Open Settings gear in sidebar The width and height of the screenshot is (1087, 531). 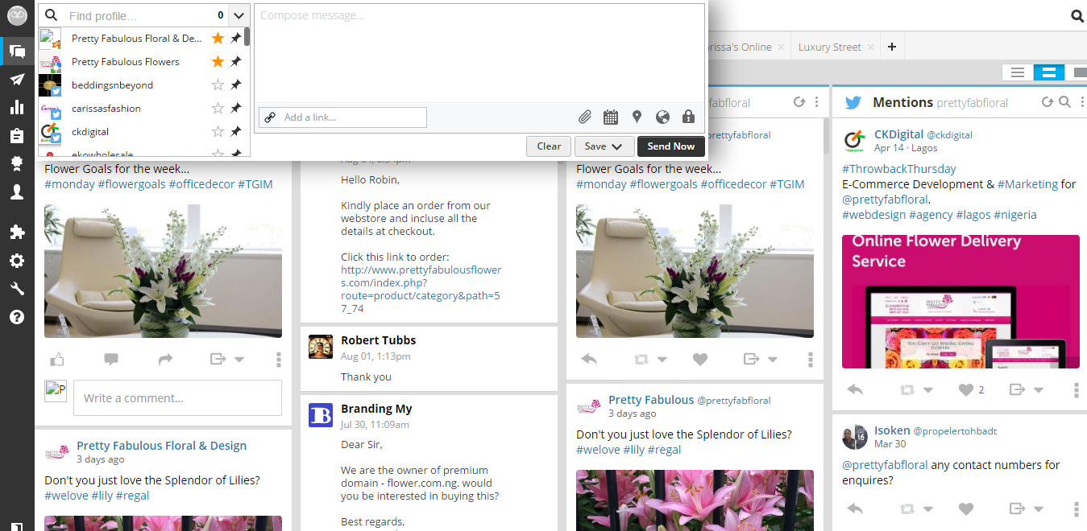17,261
